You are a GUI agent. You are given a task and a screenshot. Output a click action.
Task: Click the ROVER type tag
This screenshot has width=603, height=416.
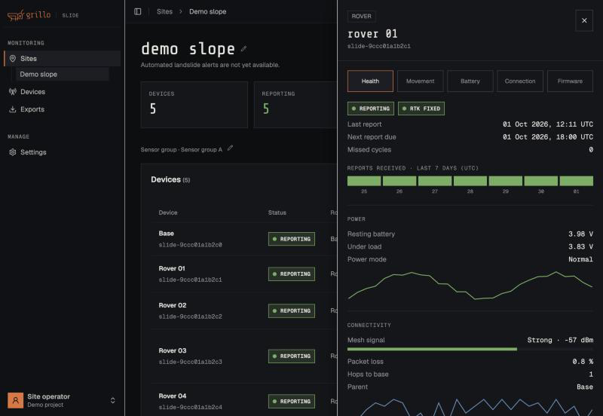coord(362,16)
